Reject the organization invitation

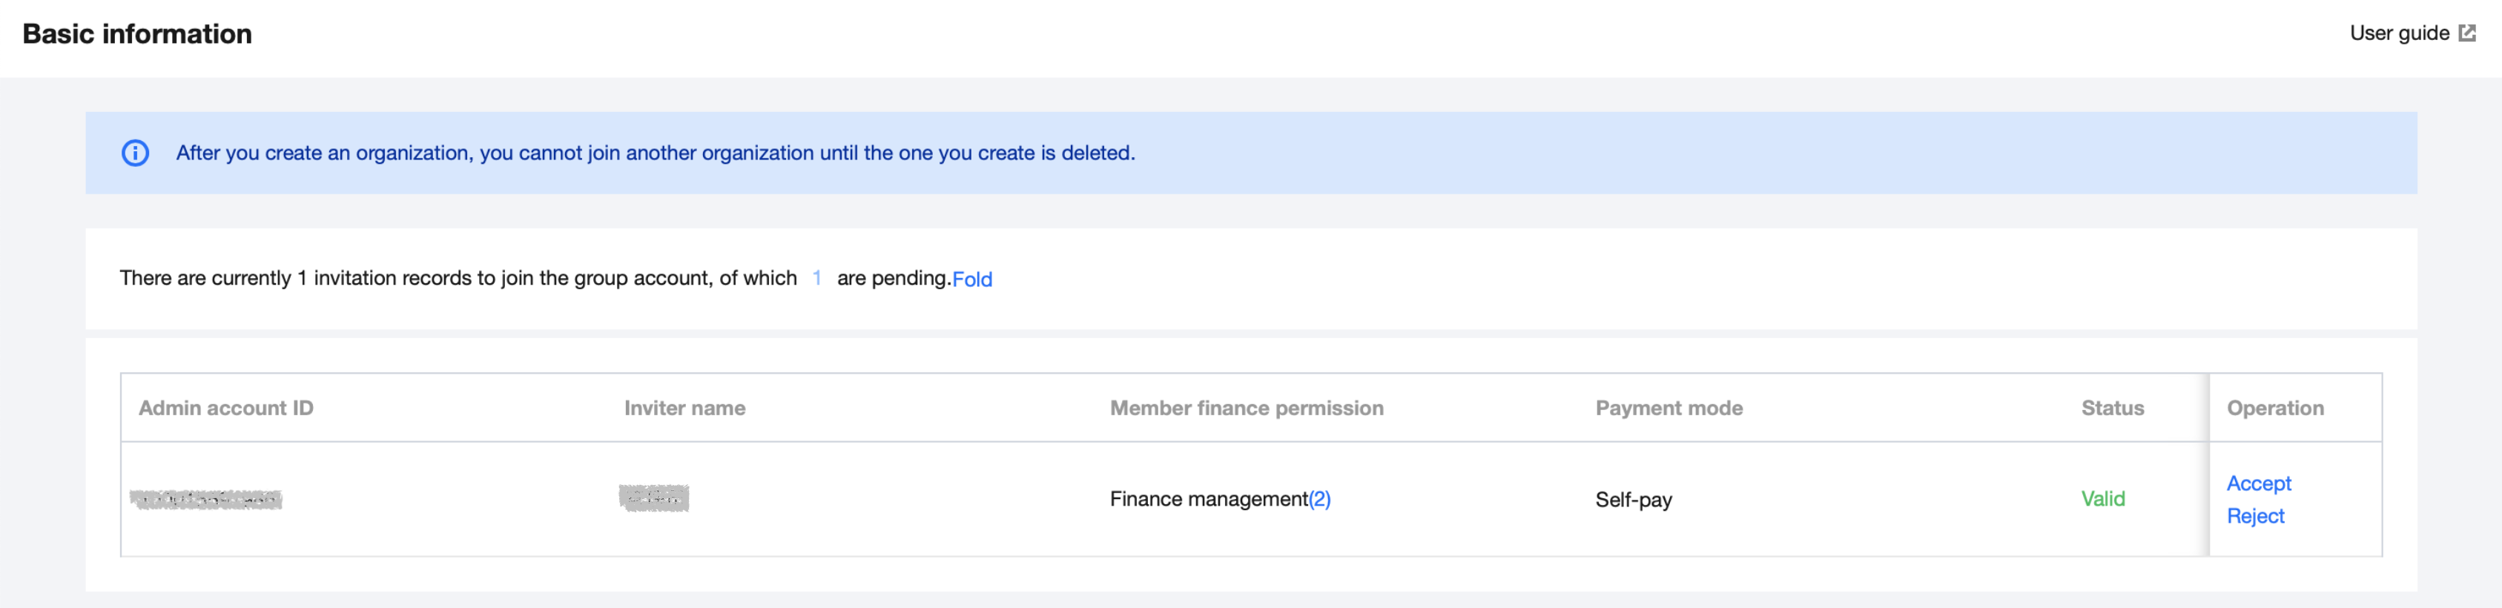coord(2254,517)
